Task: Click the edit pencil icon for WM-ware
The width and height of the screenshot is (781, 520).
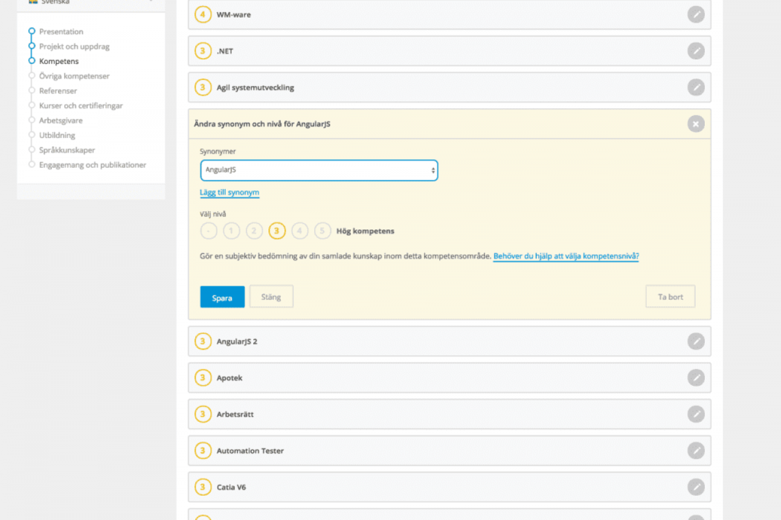Action: point(696,15)
